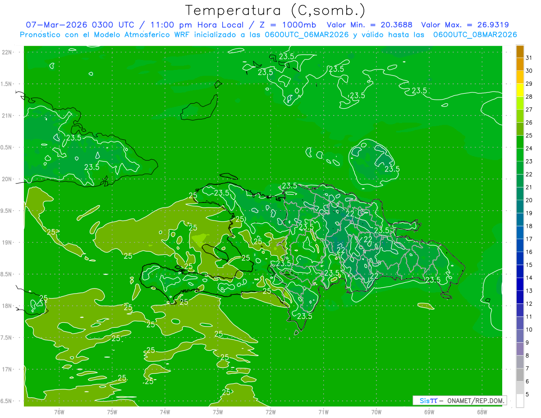Viewport: 541px width, 418px height.
Task: Click the "76W" longitude axis label
Action: (59, 412)
